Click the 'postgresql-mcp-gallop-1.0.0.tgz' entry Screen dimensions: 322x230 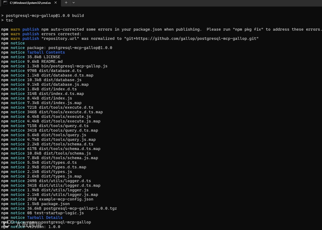coord(80,209)
